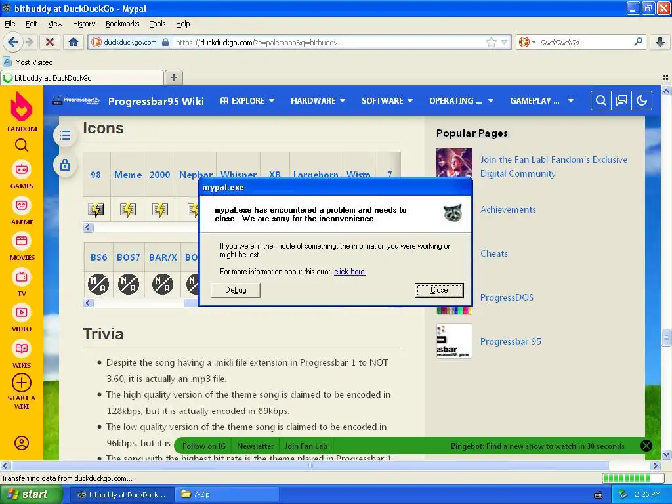The width and height of the screenshot is (672, 504).
Task: Click Start a Wiki plus icon
Action: pos(22,383)
